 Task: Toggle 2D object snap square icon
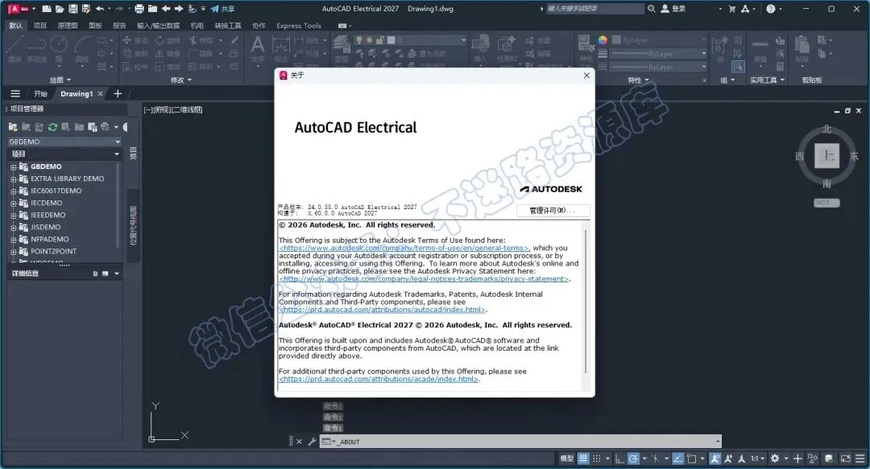[691, 459]
